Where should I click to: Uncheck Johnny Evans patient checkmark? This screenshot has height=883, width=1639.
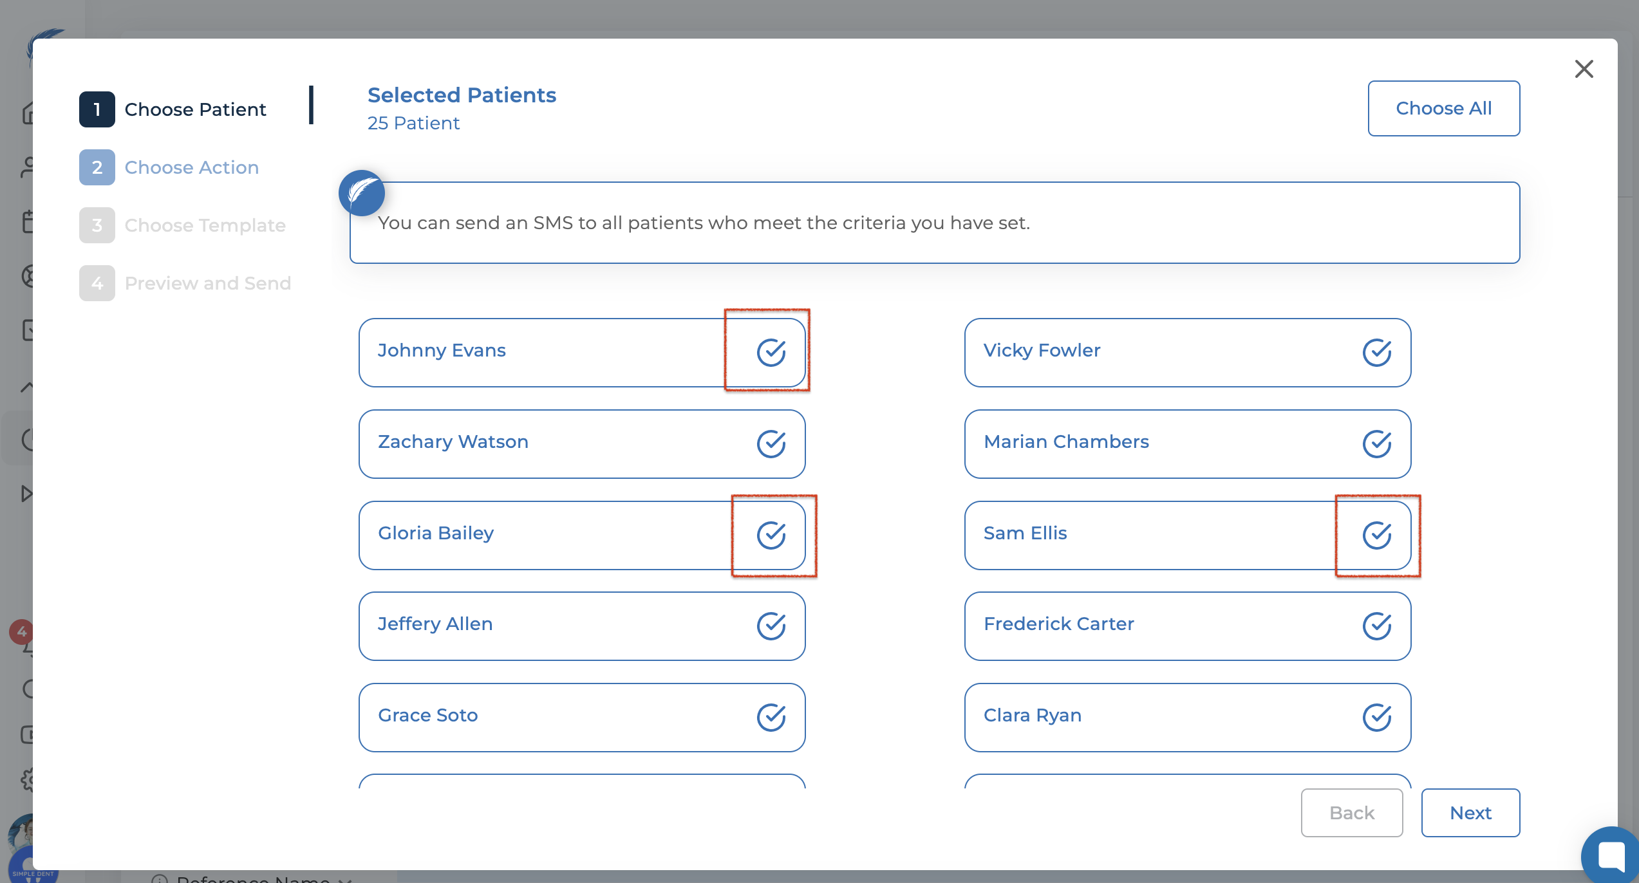pos(771,352)
